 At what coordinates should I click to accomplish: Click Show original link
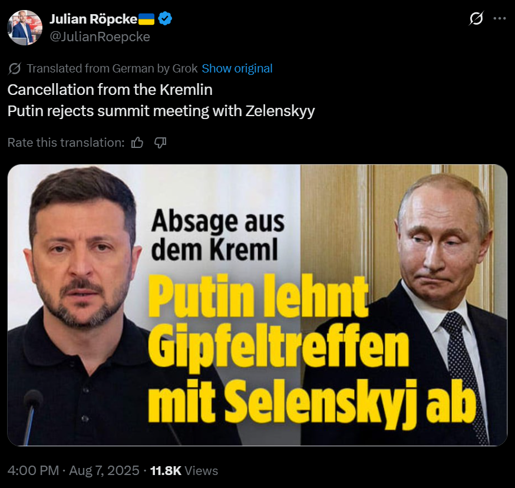237,68
